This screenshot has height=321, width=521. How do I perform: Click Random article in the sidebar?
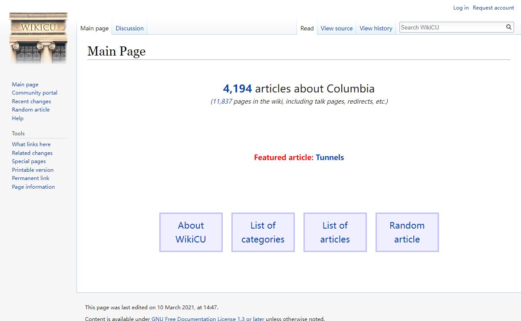coord(31,110)
